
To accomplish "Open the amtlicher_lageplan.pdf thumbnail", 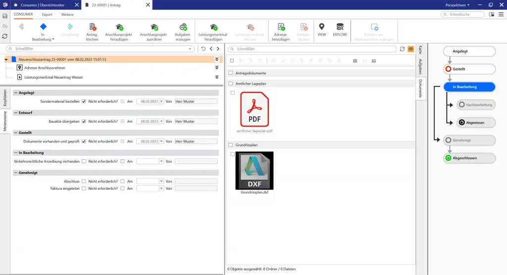I will pos(254,110).
